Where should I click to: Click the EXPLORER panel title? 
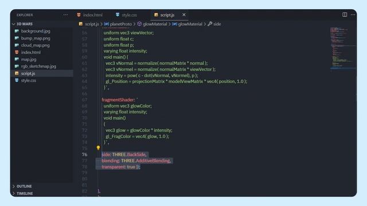[25, 15]
